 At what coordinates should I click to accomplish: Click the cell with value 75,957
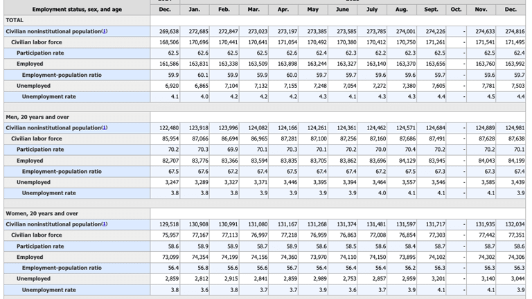pyautogui.click(x=165, y=235)
